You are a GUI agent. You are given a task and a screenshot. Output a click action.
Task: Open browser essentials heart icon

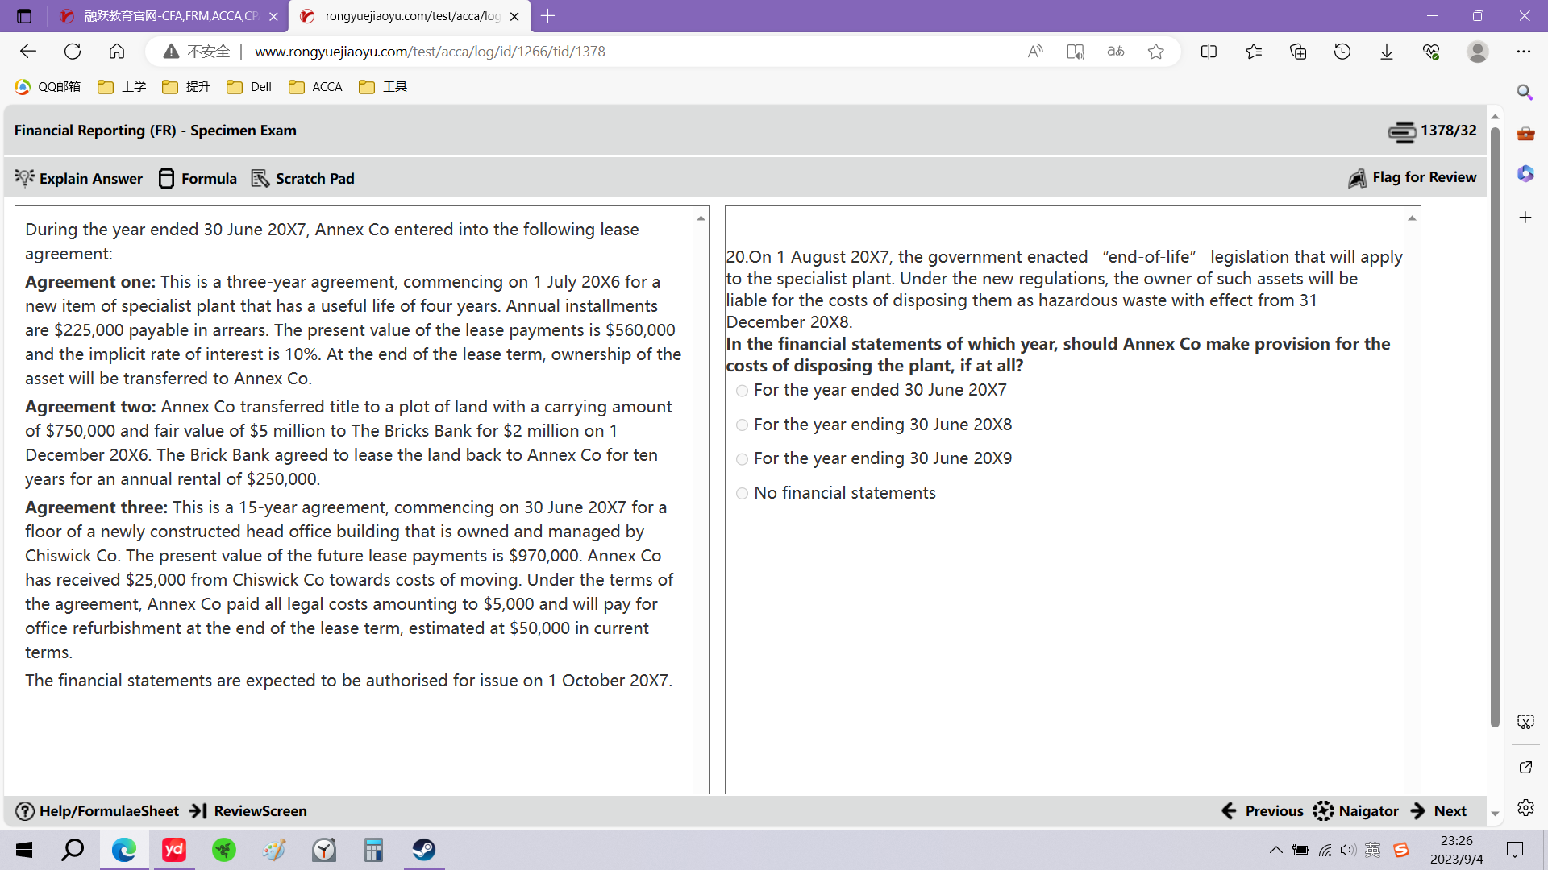pyautogui.click(x=1431, y=52)
